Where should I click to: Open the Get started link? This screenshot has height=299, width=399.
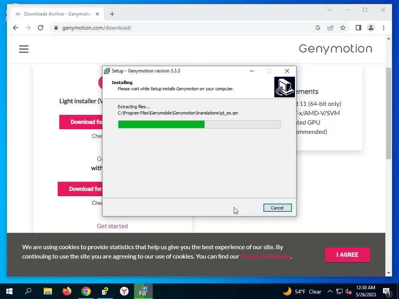112,226
